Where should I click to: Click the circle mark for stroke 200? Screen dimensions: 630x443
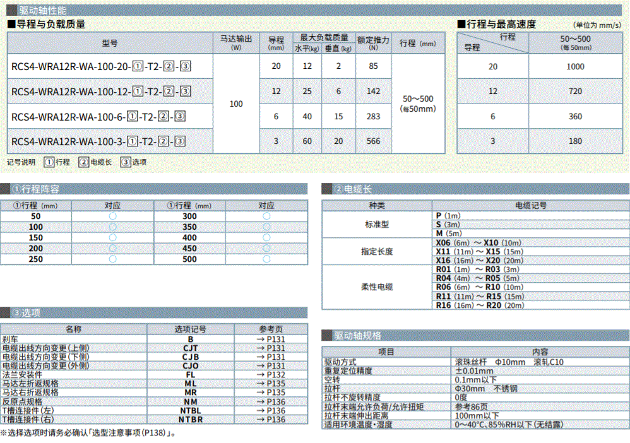pyautogui.click(x=112, y=249)
